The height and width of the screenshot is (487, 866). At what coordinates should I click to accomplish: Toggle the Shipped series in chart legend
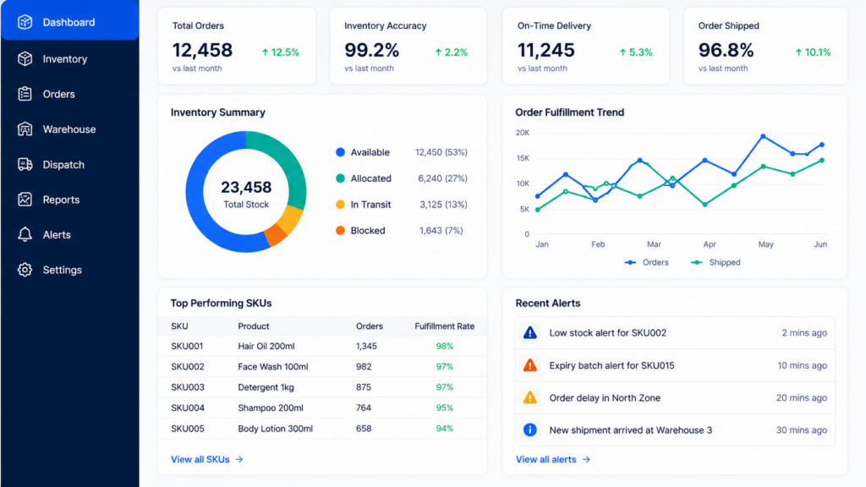click(715, 262)
